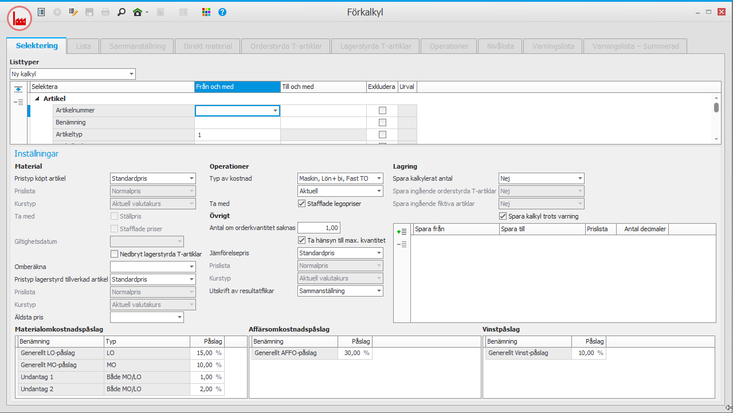This screenshot has width=733, height=413.
Task: Open the Artikelnummer from-field dropdown
Action: click(275, 110)
